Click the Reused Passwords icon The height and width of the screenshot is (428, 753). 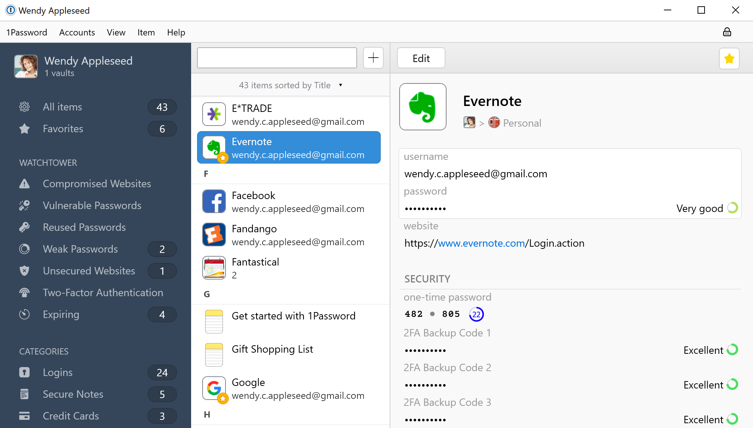click(x=24, y=227)
